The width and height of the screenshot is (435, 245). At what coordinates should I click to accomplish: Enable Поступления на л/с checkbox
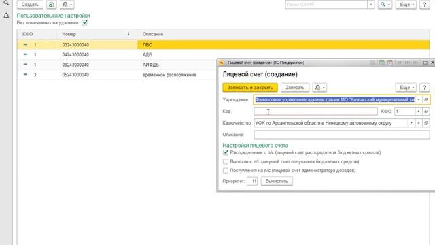tap(226, 170)
